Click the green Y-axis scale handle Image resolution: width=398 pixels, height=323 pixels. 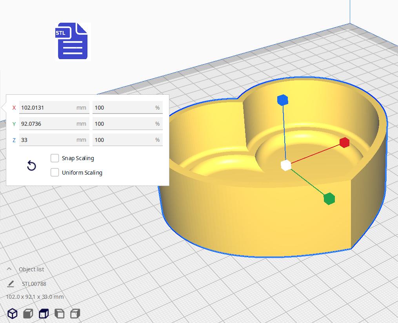(x=329, y=198)
